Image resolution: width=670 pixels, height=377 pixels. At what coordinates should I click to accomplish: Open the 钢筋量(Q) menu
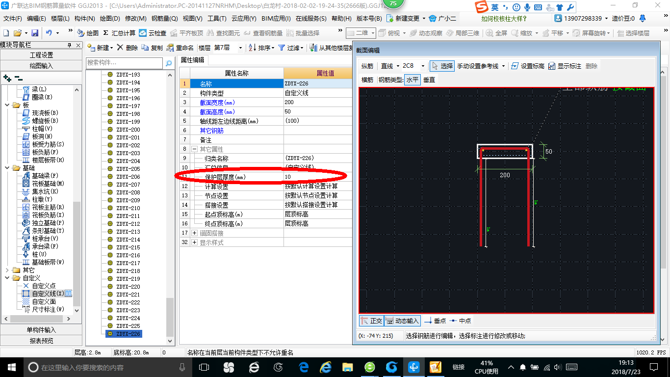[165, 18]
